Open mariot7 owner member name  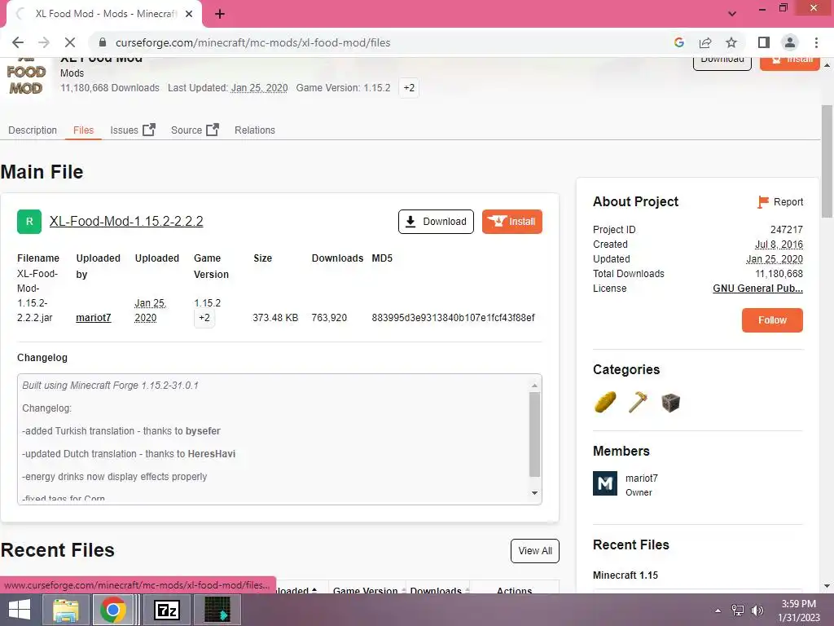[642, 478]
